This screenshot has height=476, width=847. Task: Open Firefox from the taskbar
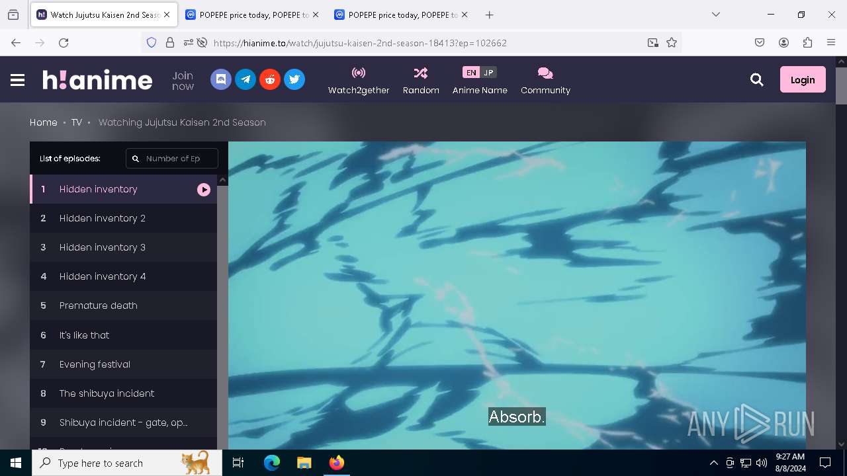[336, 463]
